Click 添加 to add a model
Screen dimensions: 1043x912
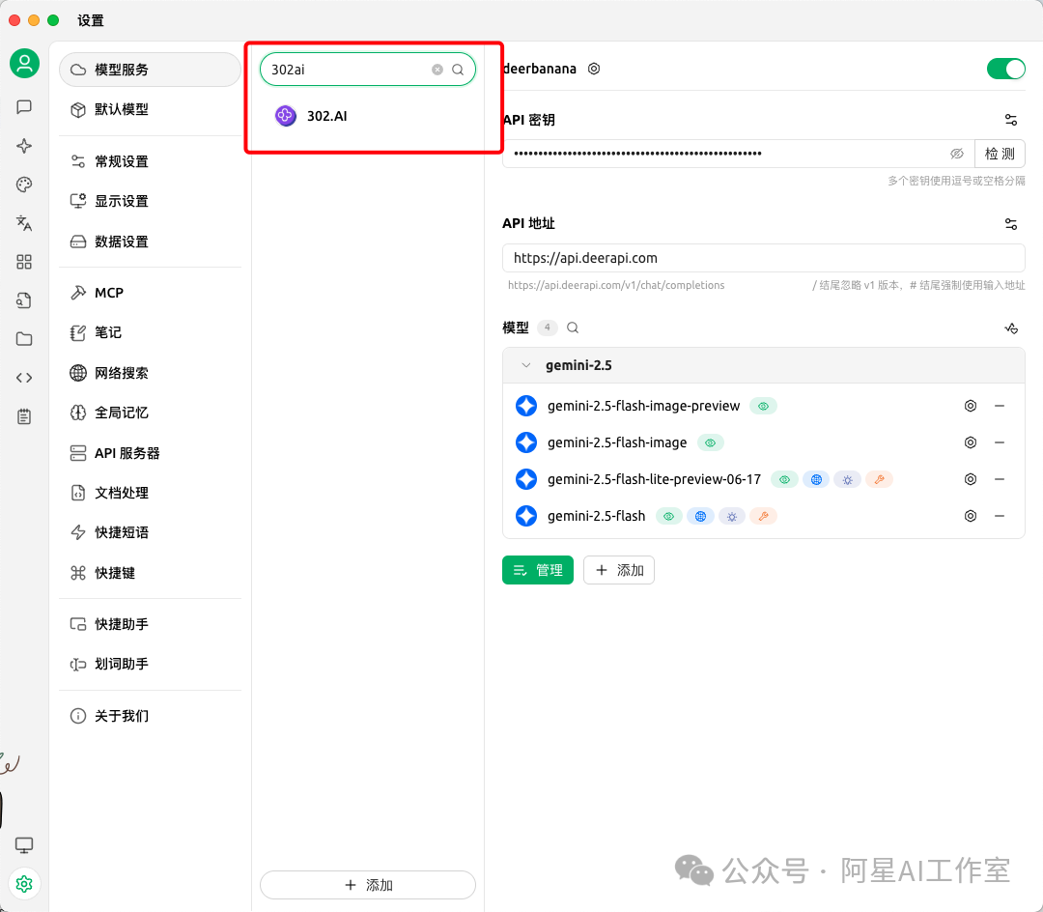tap(619, 570)
